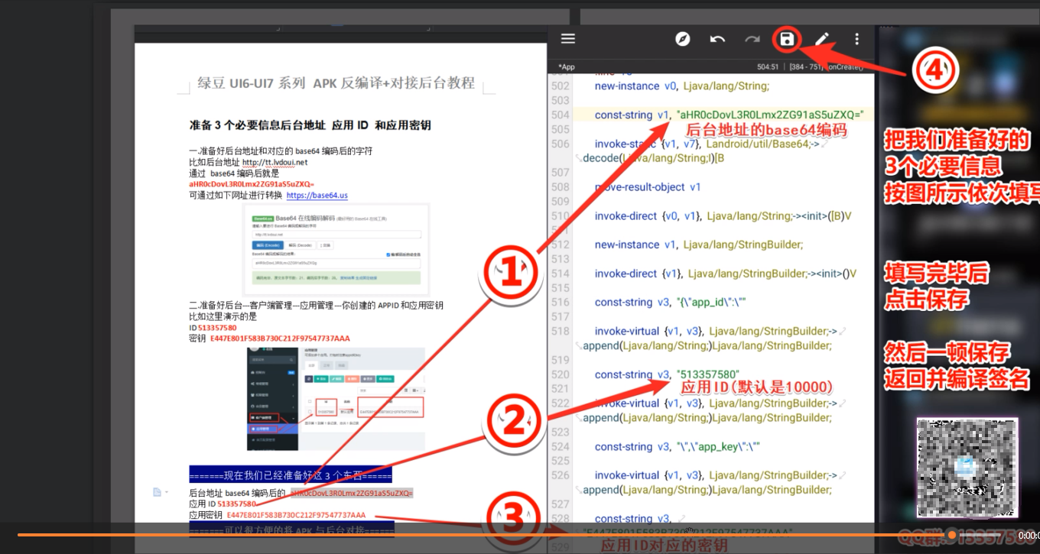Select the blue 编码 (Encode) option
Screen dimensions: 1040x554
pyautogui.click(x=268, y=245)
